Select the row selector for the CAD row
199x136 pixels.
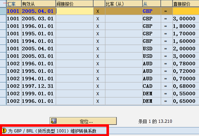coord(3,86)
